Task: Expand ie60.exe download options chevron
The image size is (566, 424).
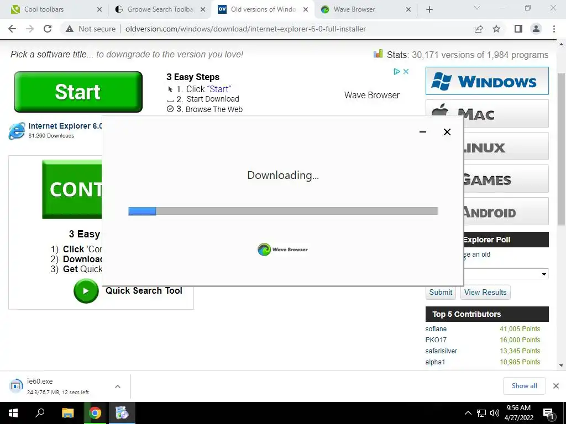Action: point(118,386)
